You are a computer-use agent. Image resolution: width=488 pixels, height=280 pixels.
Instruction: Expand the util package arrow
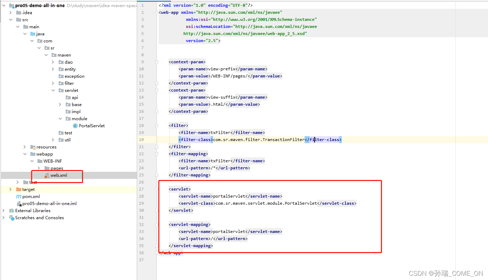[53, 140]
